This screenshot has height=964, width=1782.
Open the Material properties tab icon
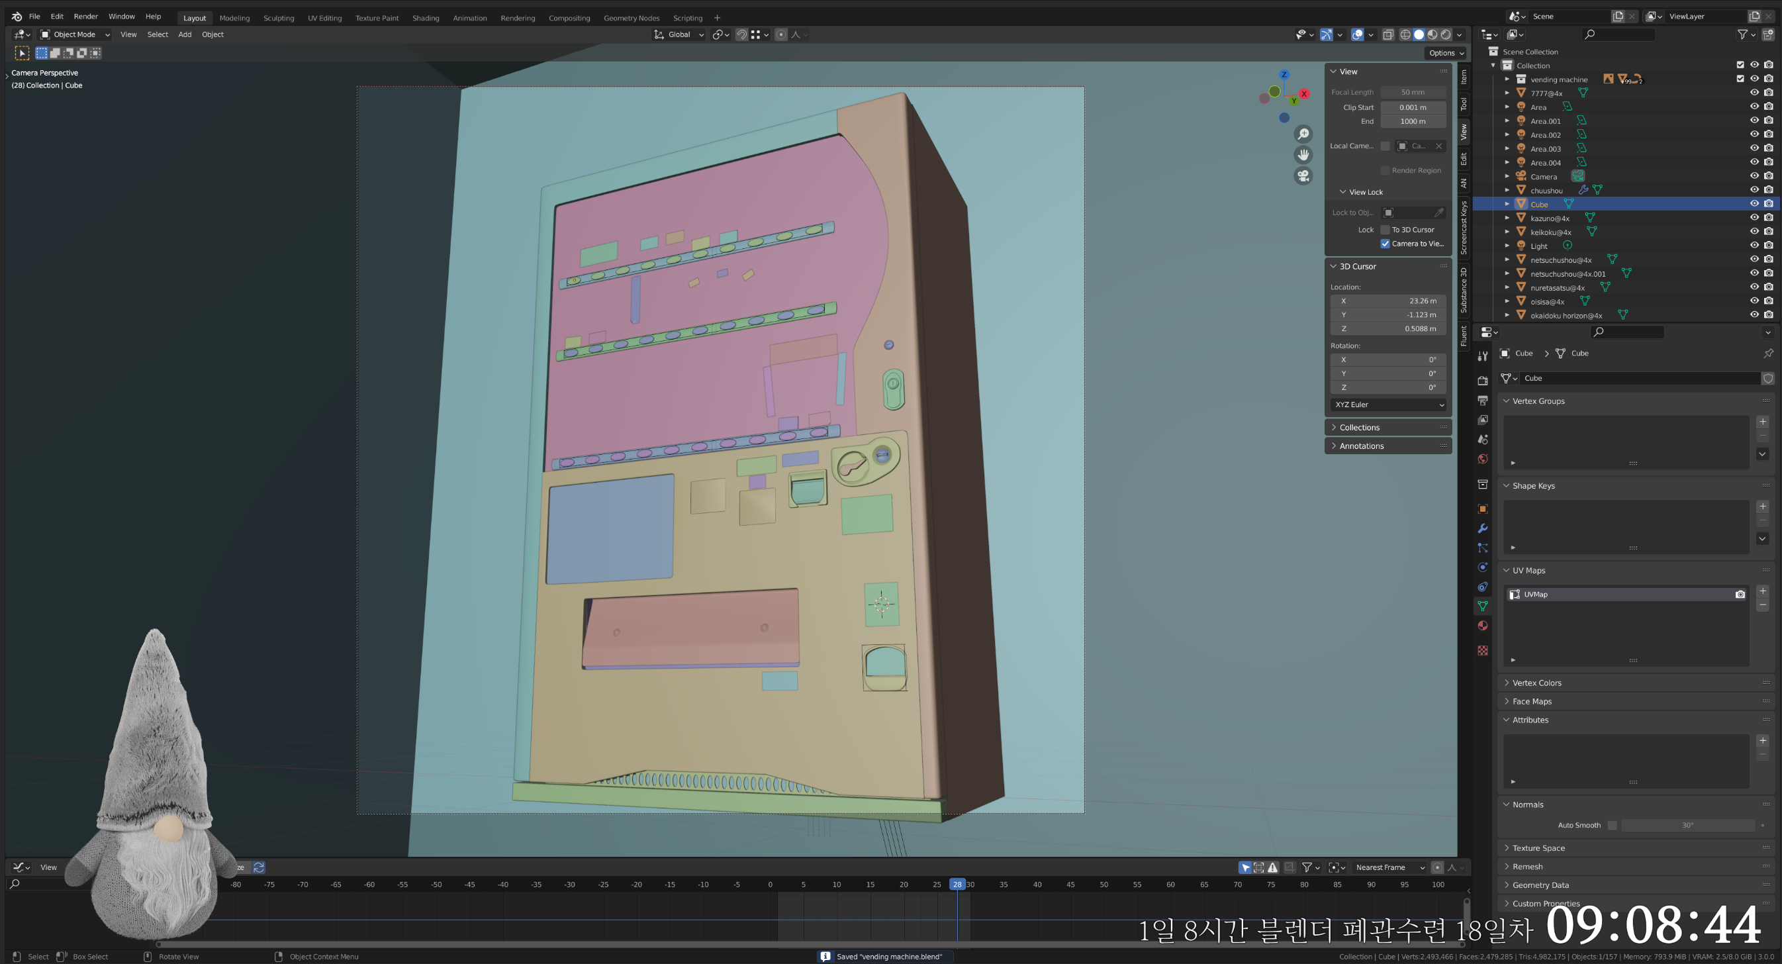(1483, 626)
